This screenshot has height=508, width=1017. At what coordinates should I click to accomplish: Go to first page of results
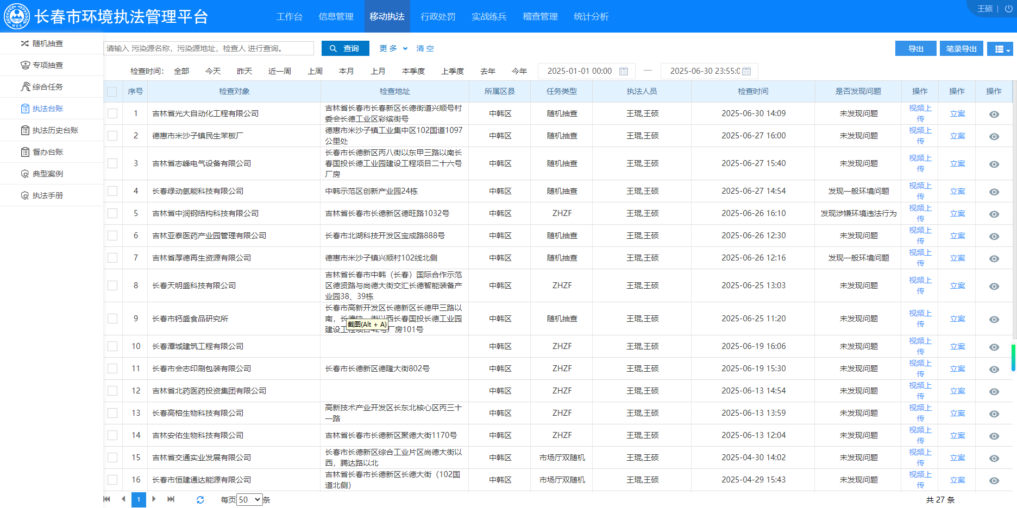pos(107,499)
